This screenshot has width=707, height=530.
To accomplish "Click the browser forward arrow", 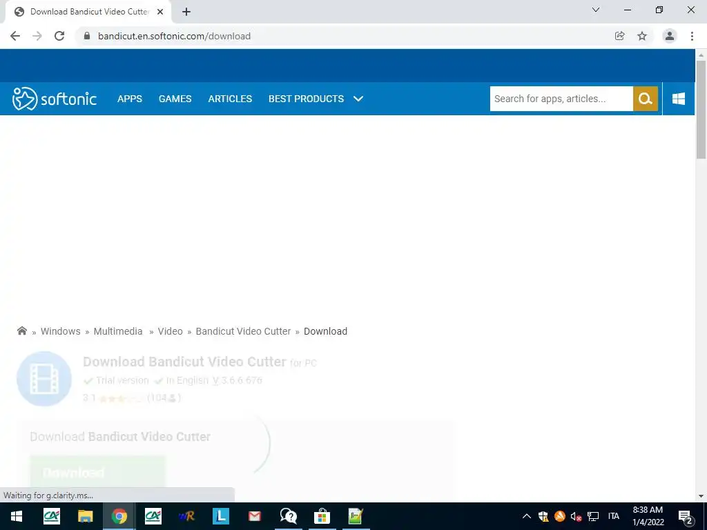I will click(x=37, y=36).
